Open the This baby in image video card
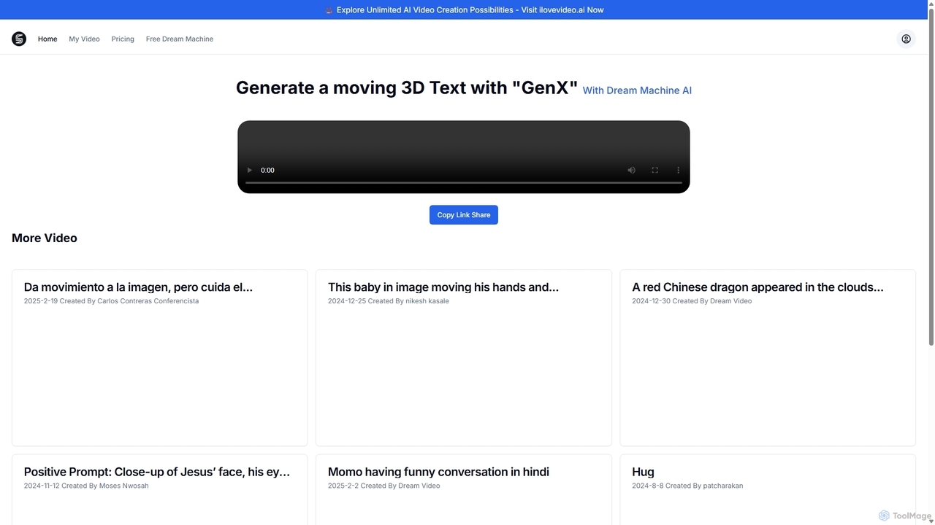The width and height of the screenshot is (935, 525). [x=463, y=357]
